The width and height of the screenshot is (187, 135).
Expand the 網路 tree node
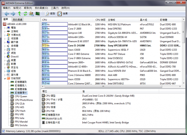coord(5,53)
